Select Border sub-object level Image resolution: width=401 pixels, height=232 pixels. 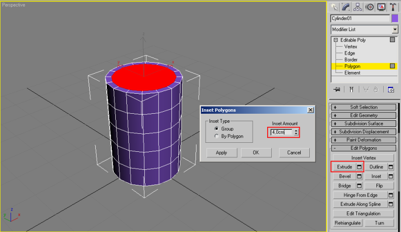click(x=351, y=60)
